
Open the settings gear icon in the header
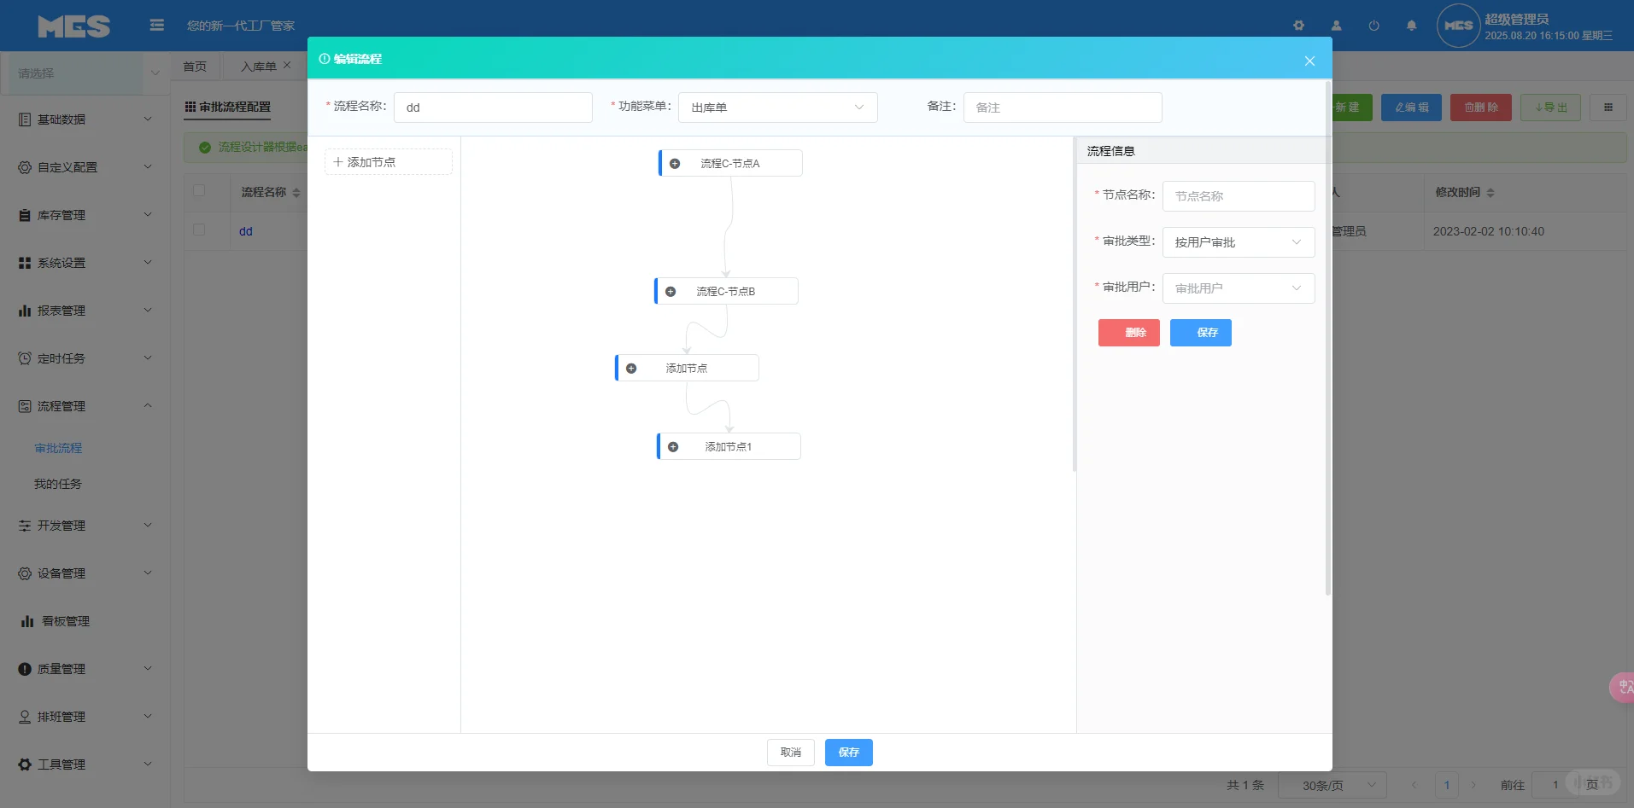(1298, 26)
